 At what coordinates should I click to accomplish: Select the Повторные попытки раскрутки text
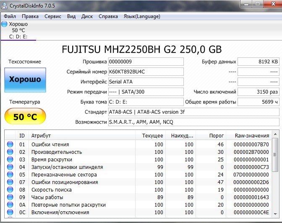tap(68, 205)
